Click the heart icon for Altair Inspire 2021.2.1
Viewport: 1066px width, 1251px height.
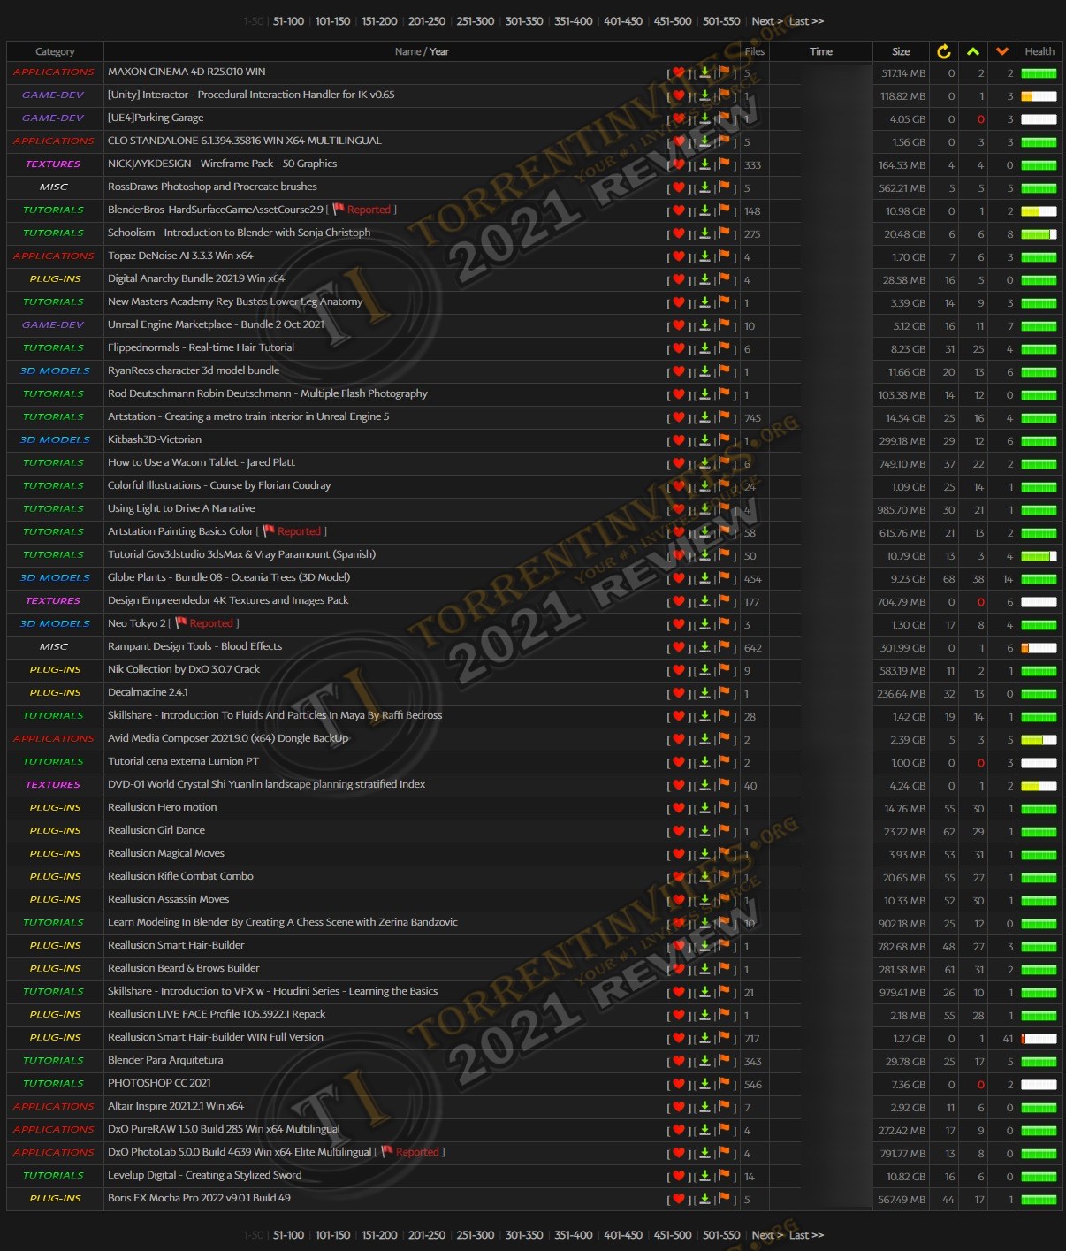click(679, 1107)
